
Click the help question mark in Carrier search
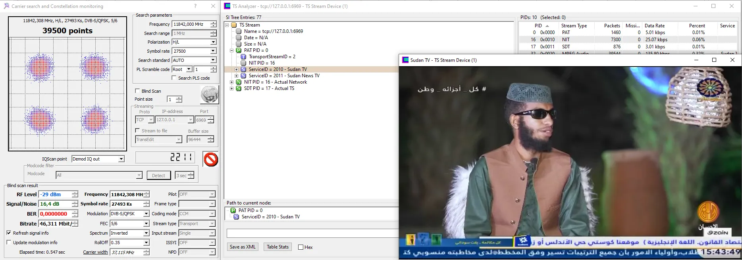pyautogui.click(x=195, y=6)
